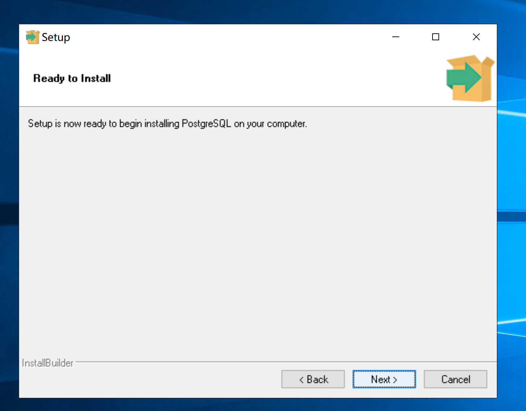Screen dimensions: 526x411
Task: Minimize the Setup window
Action: pyautogui.click(x=396, y=37)
